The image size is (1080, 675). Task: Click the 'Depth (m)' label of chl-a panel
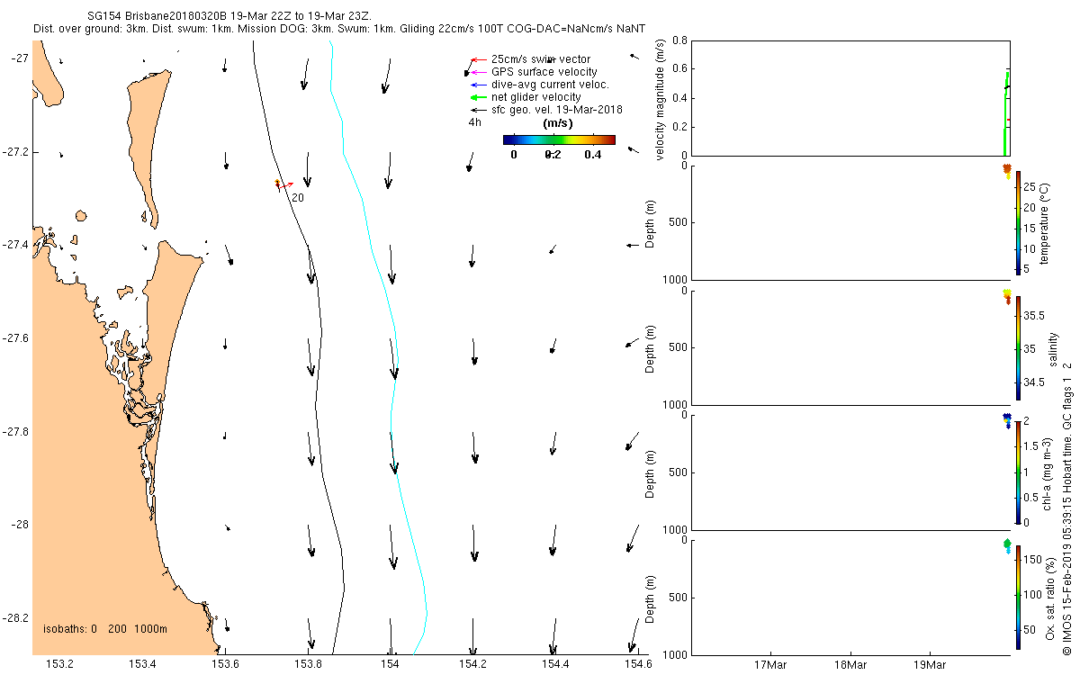[x=651, y=472]
